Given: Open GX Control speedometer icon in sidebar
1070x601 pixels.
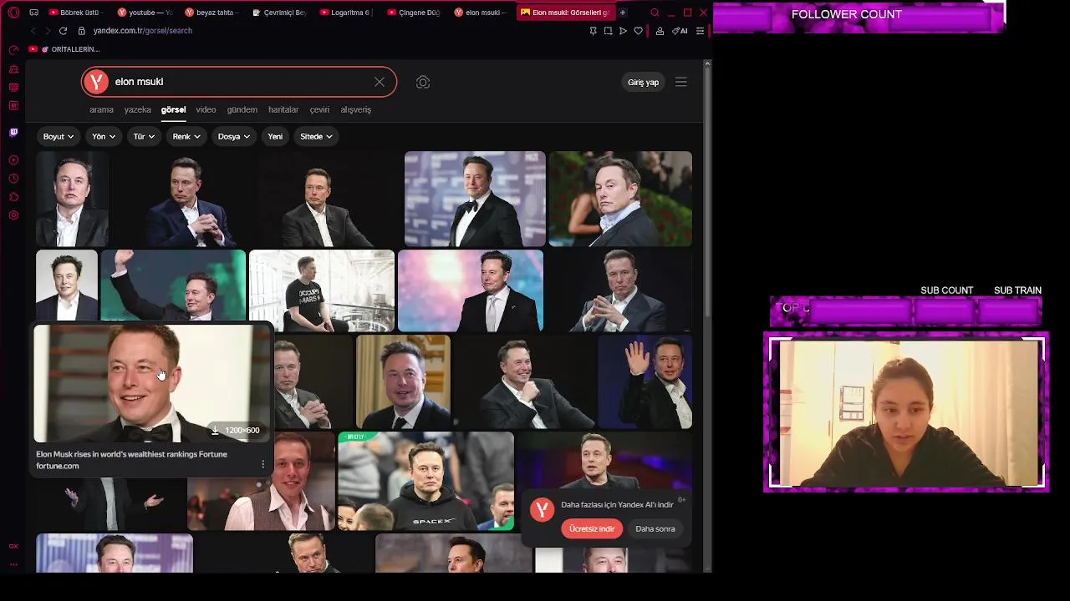Looking at the screenshot, I should point(13,50).
